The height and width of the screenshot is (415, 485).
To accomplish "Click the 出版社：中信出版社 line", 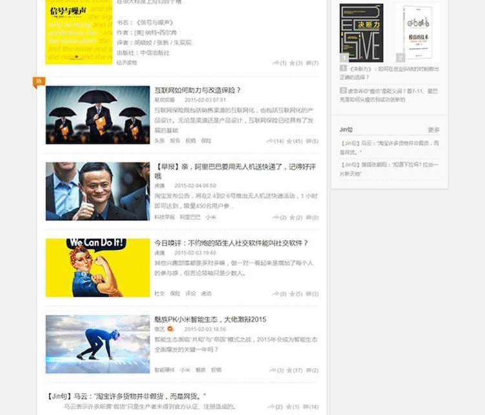I will click(x=143, y=52).
